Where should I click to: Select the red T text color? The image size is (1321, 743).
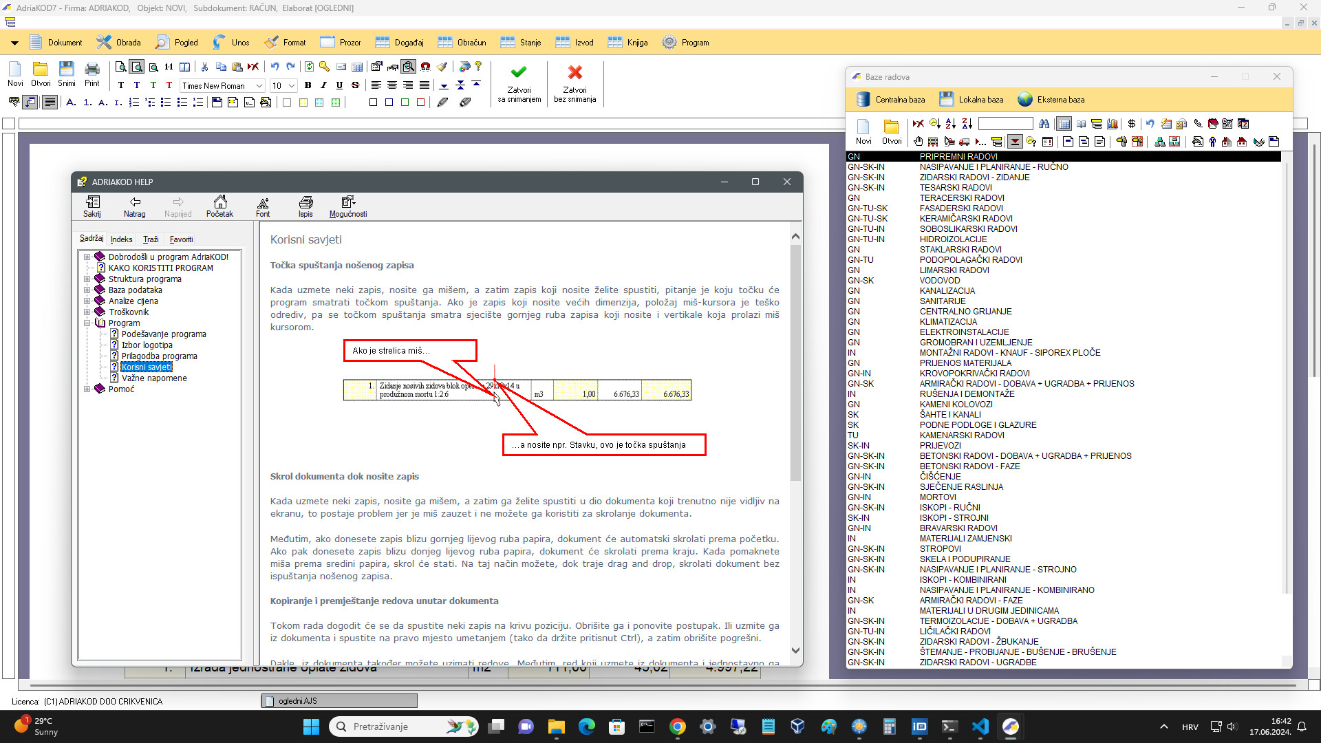[169, 85]
